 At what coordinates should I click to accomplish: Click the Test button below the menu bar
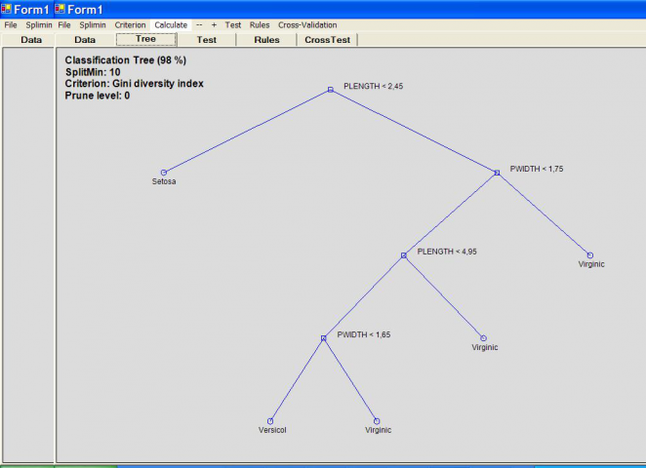click(x=207, y=40)
